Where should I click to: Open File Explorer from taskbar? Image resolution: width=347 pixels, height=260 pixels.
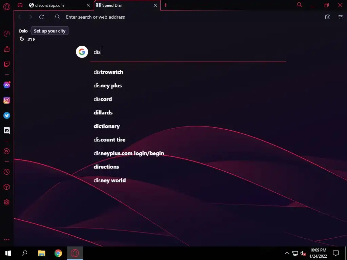pyautogui.click(x=41, y=253)
